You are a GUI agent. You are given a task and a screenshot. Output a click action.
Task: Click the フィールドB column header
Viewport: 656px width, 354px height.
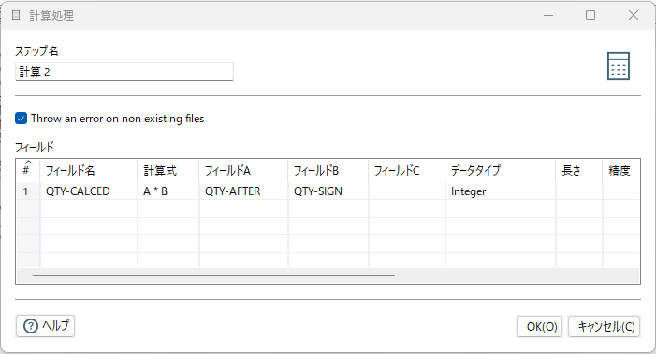[328, 170]
